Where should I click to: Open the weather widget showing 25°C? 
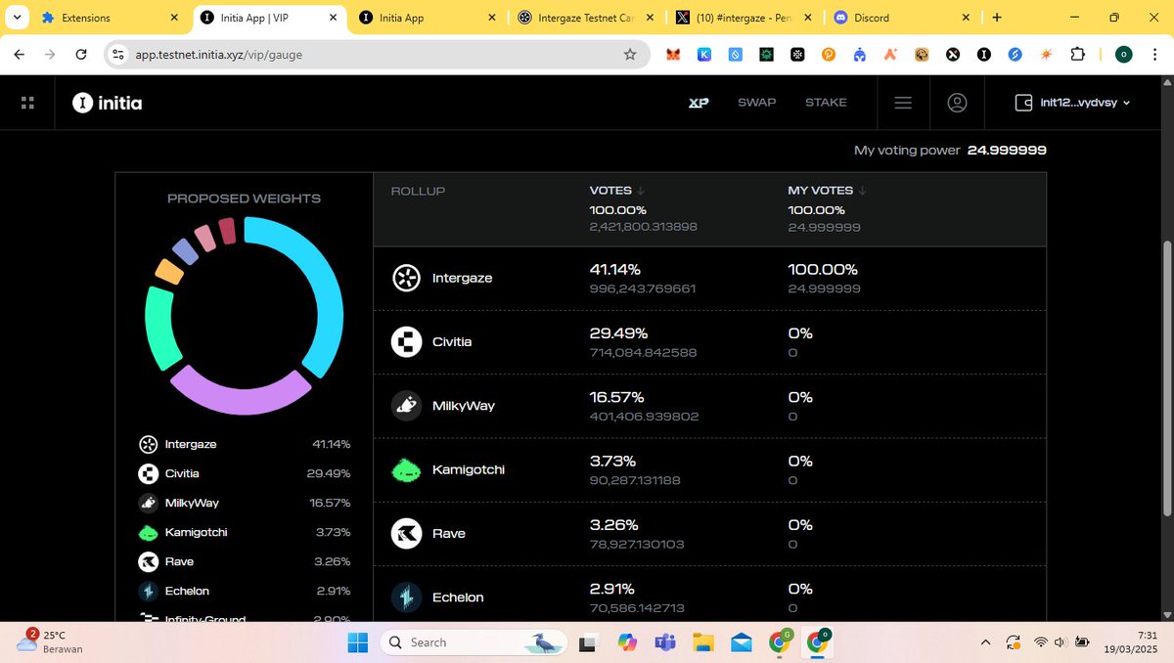[51, 642]
